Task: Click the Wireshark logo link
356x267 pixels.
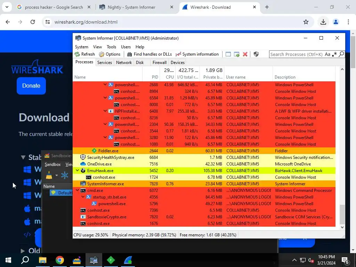Action: click(37, 67)
